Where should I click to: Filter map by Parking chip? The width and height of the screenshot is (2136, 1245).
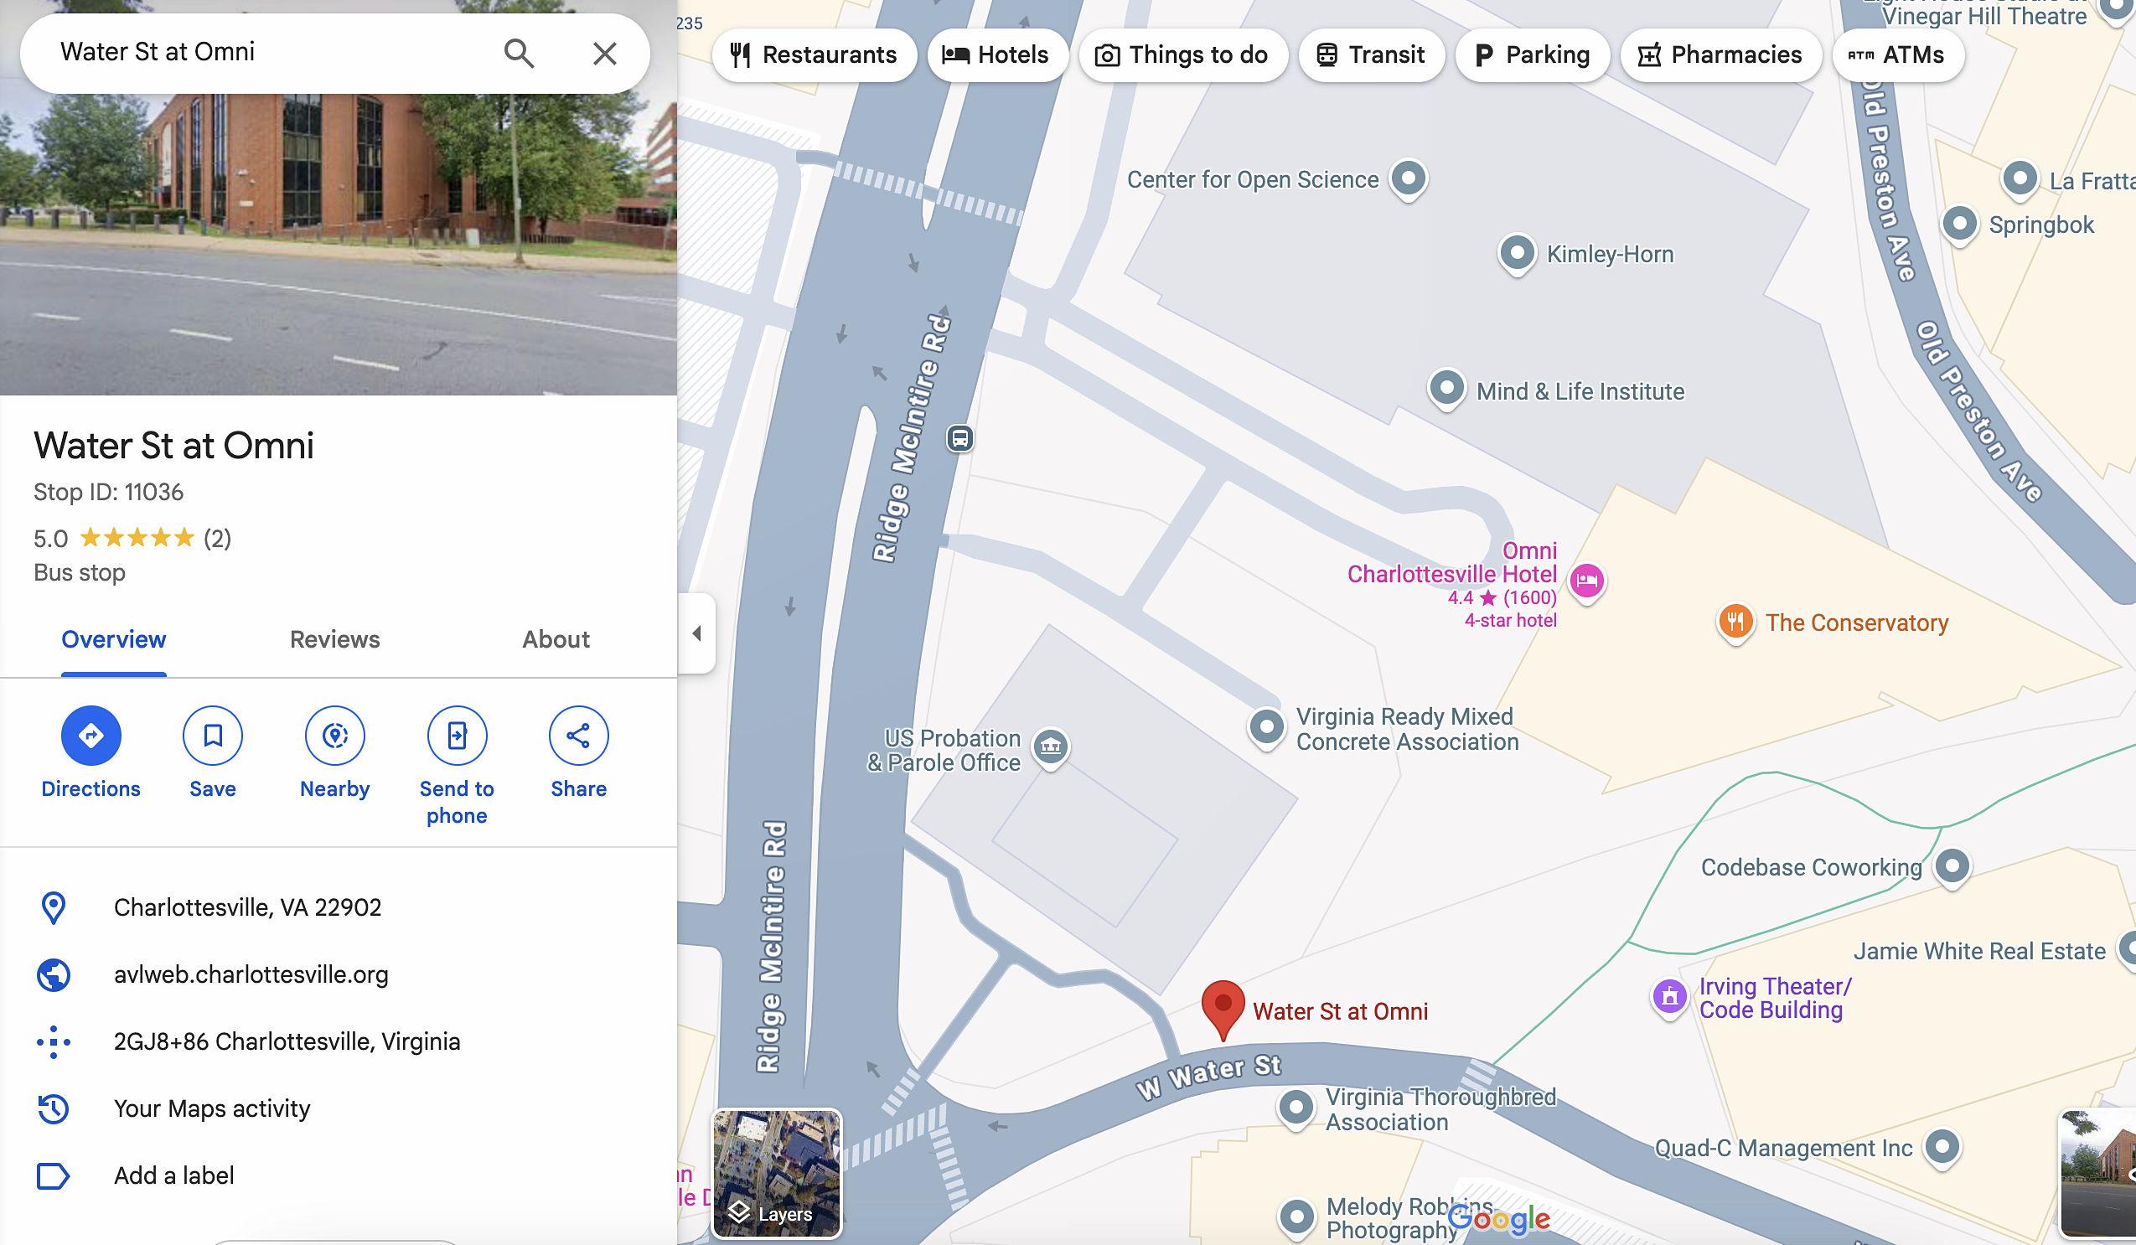click(1532, 55)
